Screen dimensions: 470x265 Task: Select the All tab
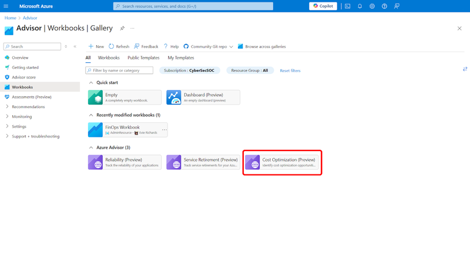[88, 58]
